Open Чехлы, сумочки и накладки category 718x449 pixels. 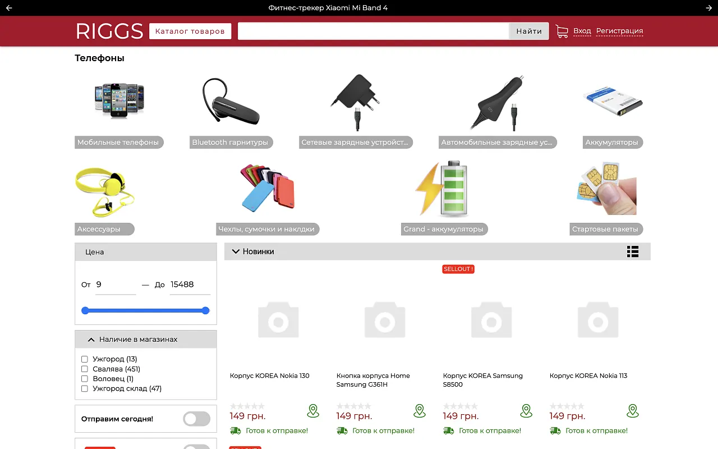(x=268, y=229)
